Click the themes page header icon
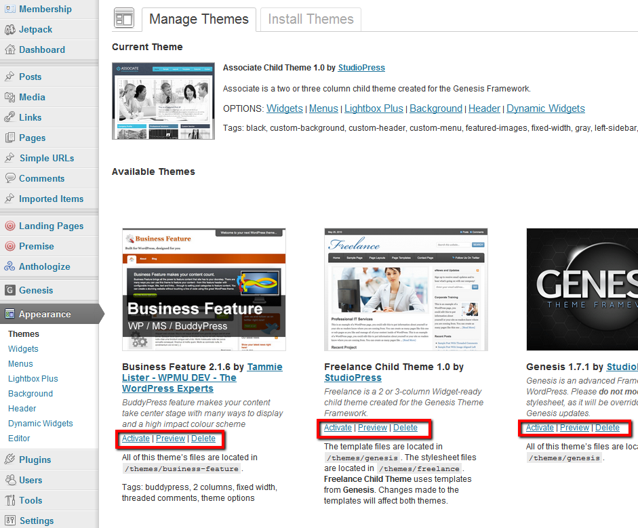Image resolution: width=638 pixels, height=528 pixels. coord(123,18)
